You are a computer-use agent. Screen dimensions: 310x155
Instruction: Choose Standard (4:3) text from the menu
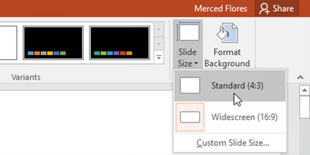(x=237, y=86)
